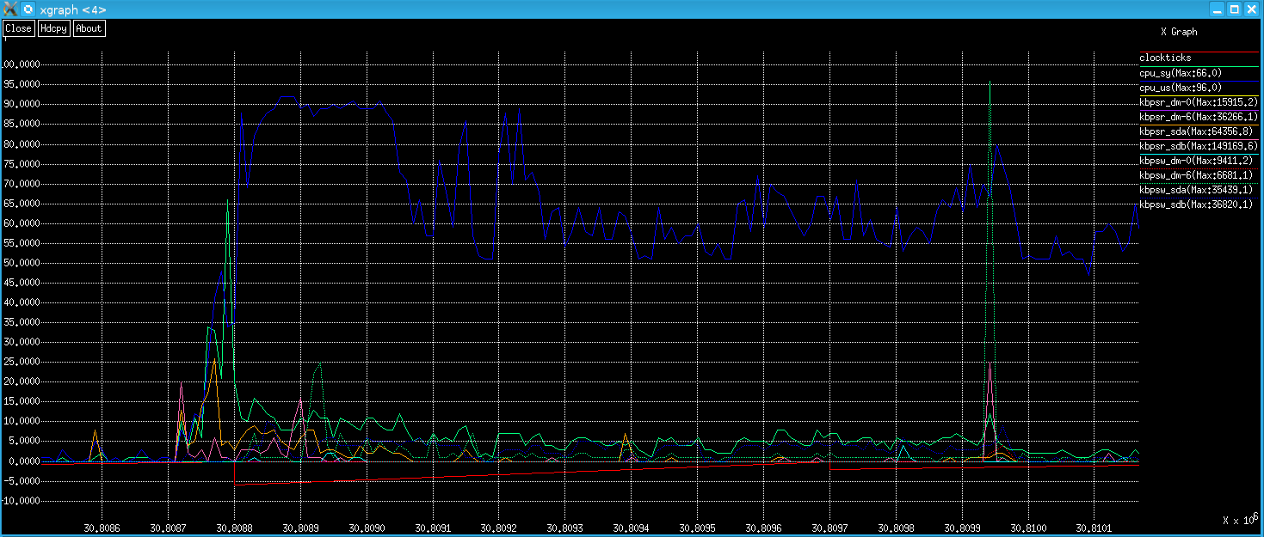This screenshot has height=537, width=1264.
Task: Click the X x 10^6 axis unit label
Action: [x=1241, y=519]
